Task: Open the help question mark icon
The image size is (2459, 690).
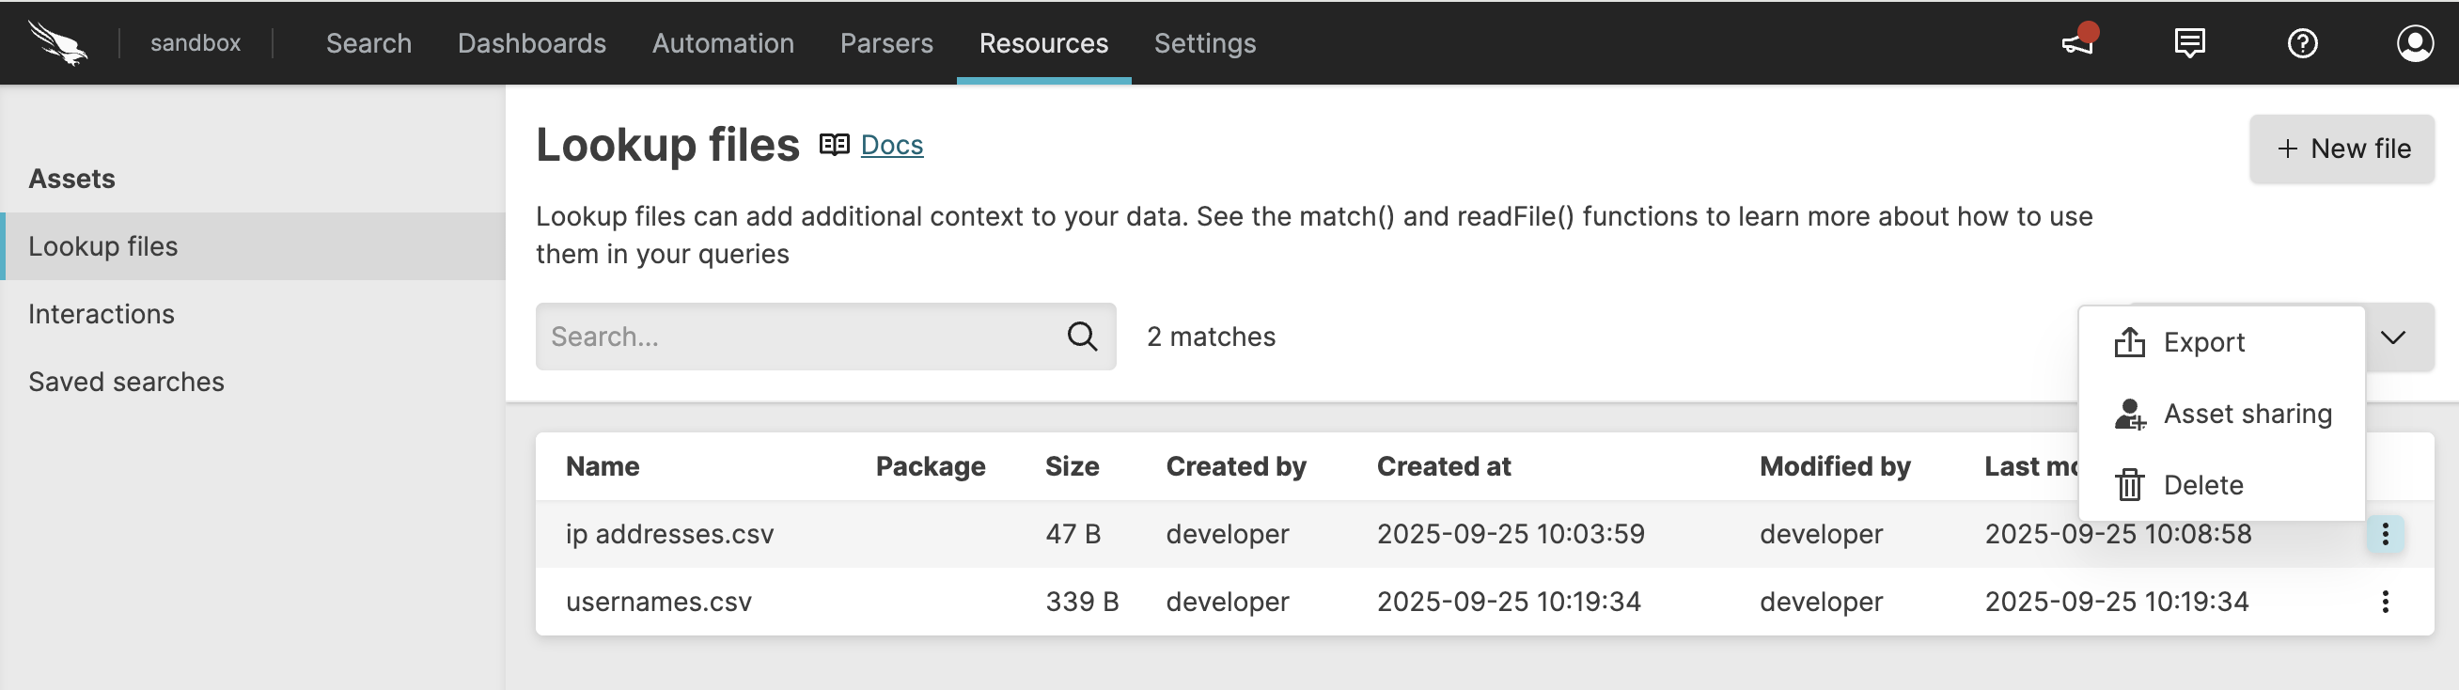Action: pyautogui.click(x=2301, y=43)
